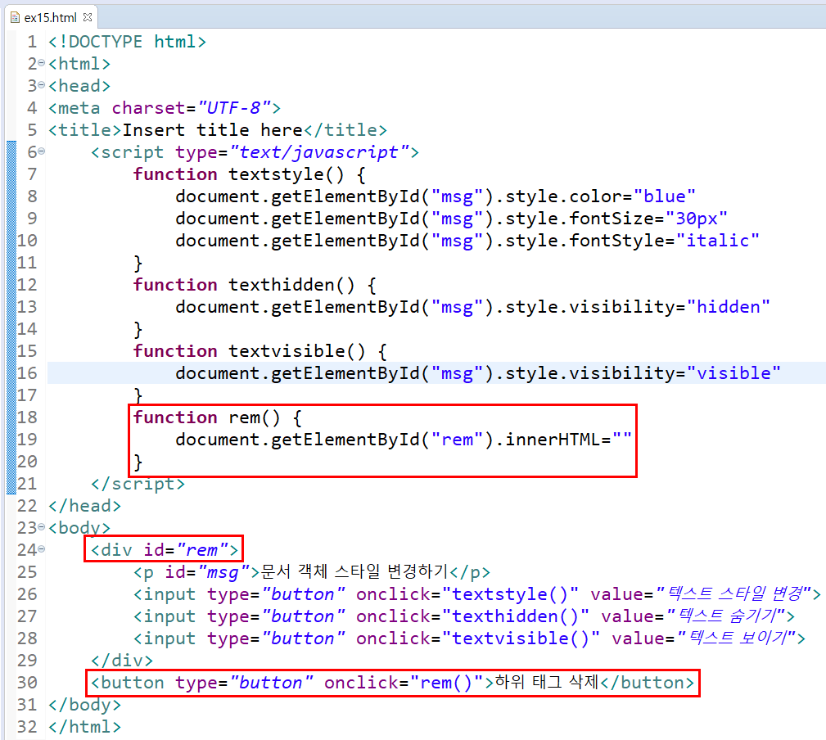
Task: Click the function texthidden() declaration
Action: point(255,285)
